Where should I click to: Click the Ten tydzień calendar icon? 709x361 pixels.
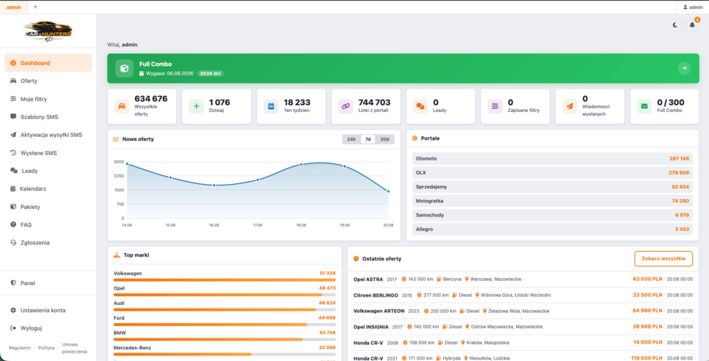pyautogui.click(x=271, y=107)
